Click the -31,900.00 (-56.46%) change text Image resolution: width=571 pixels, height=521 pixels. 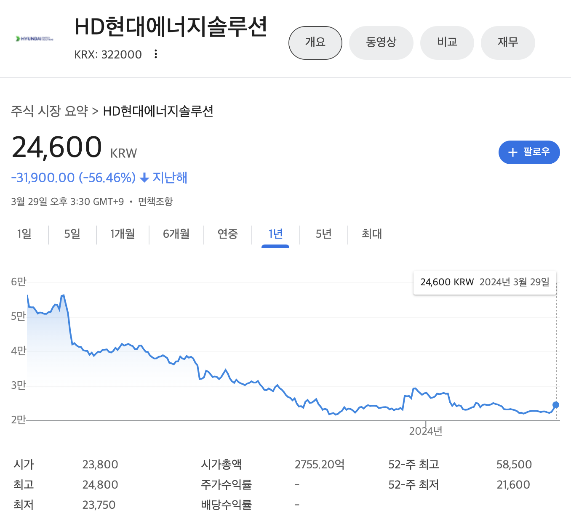(73, 178)
